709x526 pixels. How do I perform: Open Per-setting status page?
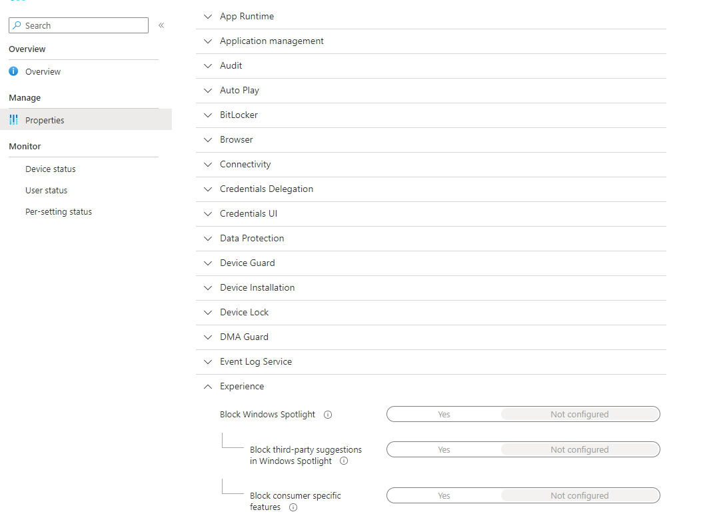pos(59,212)
